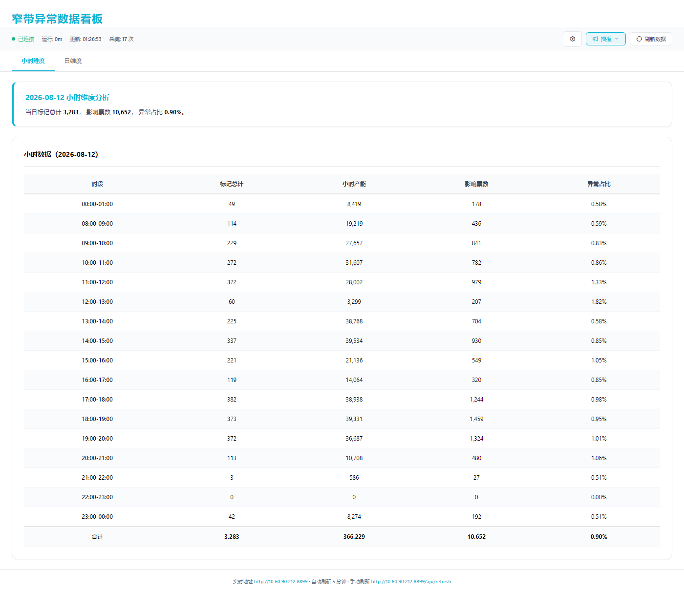Select the 21:00-22:00 time slot cell
684x593 pixels.
coord(97,478)
